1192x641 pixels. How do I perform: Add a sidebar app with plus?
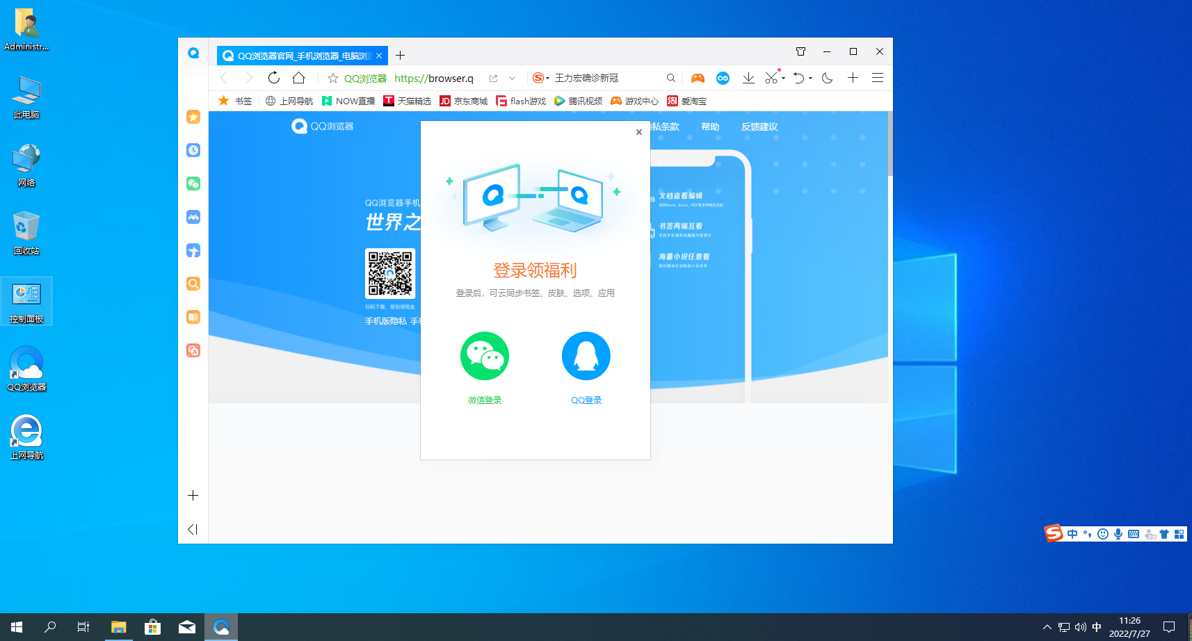193,496
